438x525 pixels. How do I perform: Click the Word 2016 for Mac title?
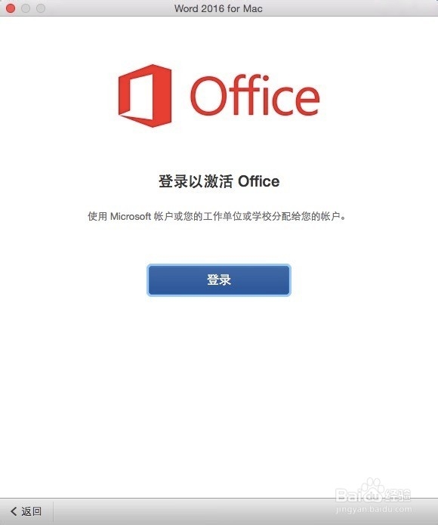(218, 8)
